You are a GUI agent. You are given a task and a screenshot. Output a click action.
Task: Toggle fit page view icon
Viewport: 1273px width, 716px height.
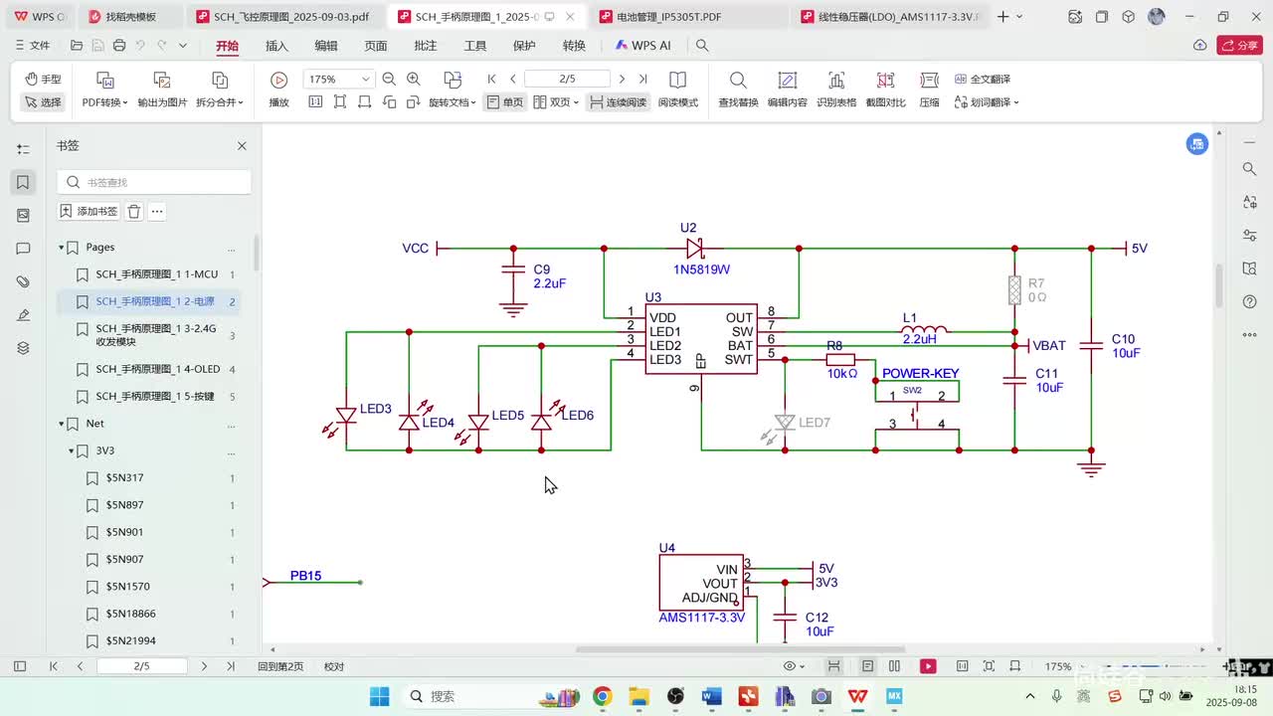click(x=340, y=102)
